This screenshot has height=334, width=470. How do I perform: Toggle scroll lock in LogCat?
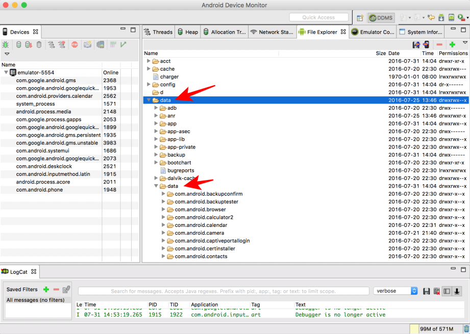point(457,291)
